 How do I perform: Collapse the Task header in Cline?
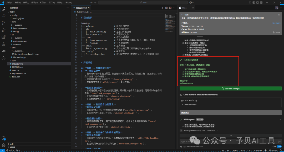pyautogui.click(x=182, y=15)
